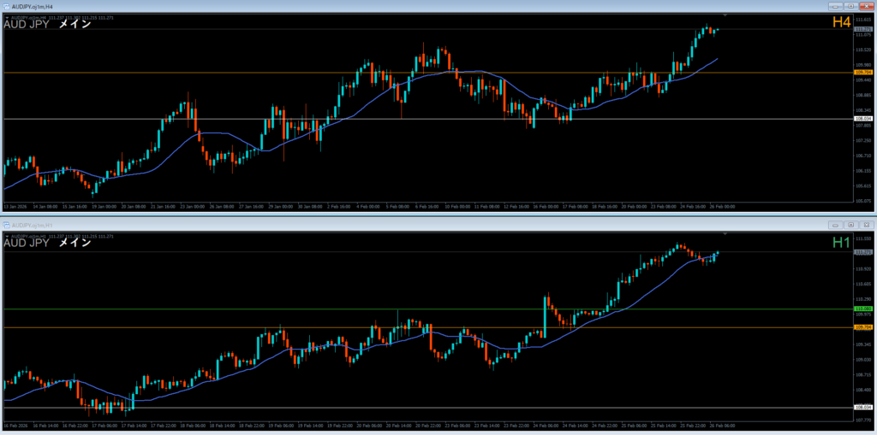Click the green H1 timeframe label
877x435 pixels.
click(841, 243)
